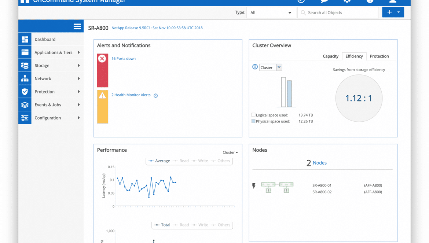
Task: Toggle Write series in latency legend
Action: 200,161
